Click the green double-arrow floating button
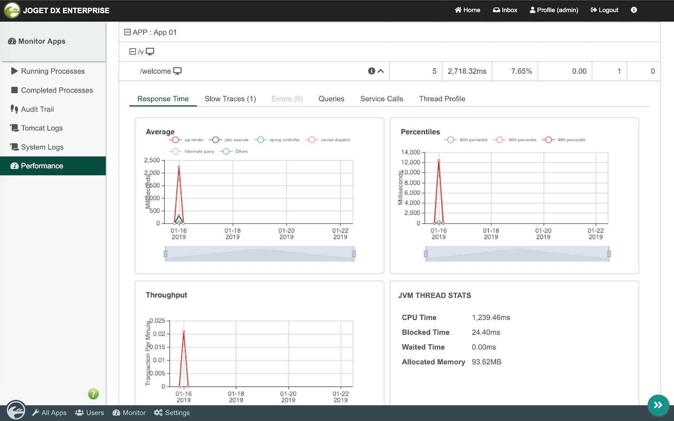This screenshot has width=674, height=421. (658, 405)
